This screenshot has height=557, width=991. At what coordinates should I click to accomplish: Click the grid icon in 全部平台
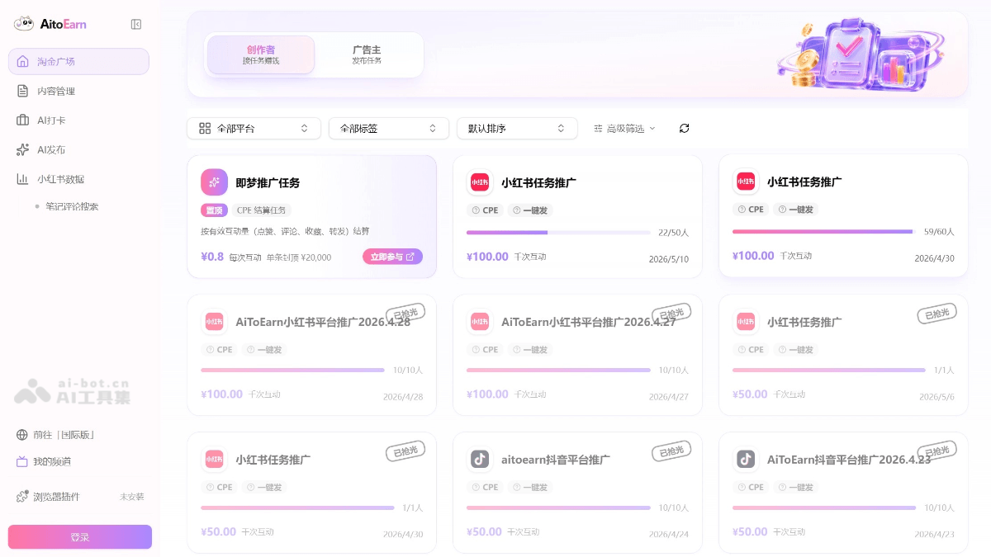point(205,129)
